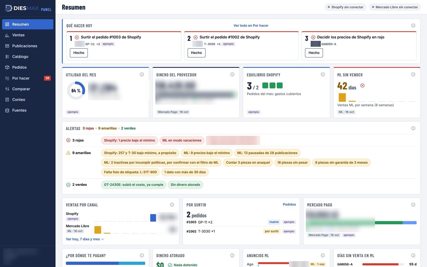Open info icon on Mercado Pago card
Screen dimensions: 427x267
tap(413, 205)
